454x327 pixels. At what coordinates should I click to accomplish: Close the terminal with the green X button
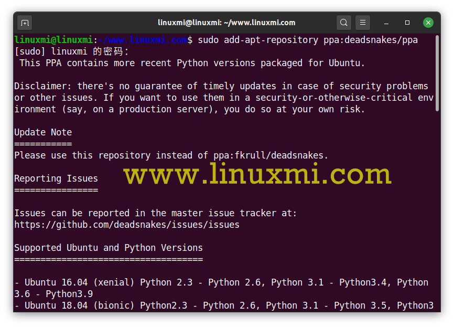tap(428, 23)
